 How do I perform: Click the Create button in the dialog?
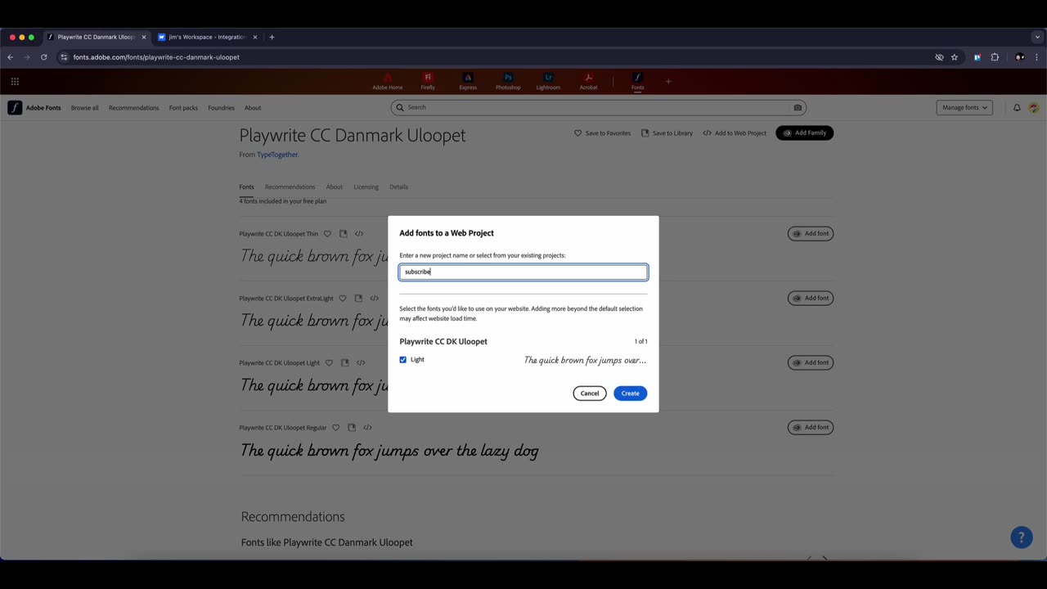pos(630,393)
